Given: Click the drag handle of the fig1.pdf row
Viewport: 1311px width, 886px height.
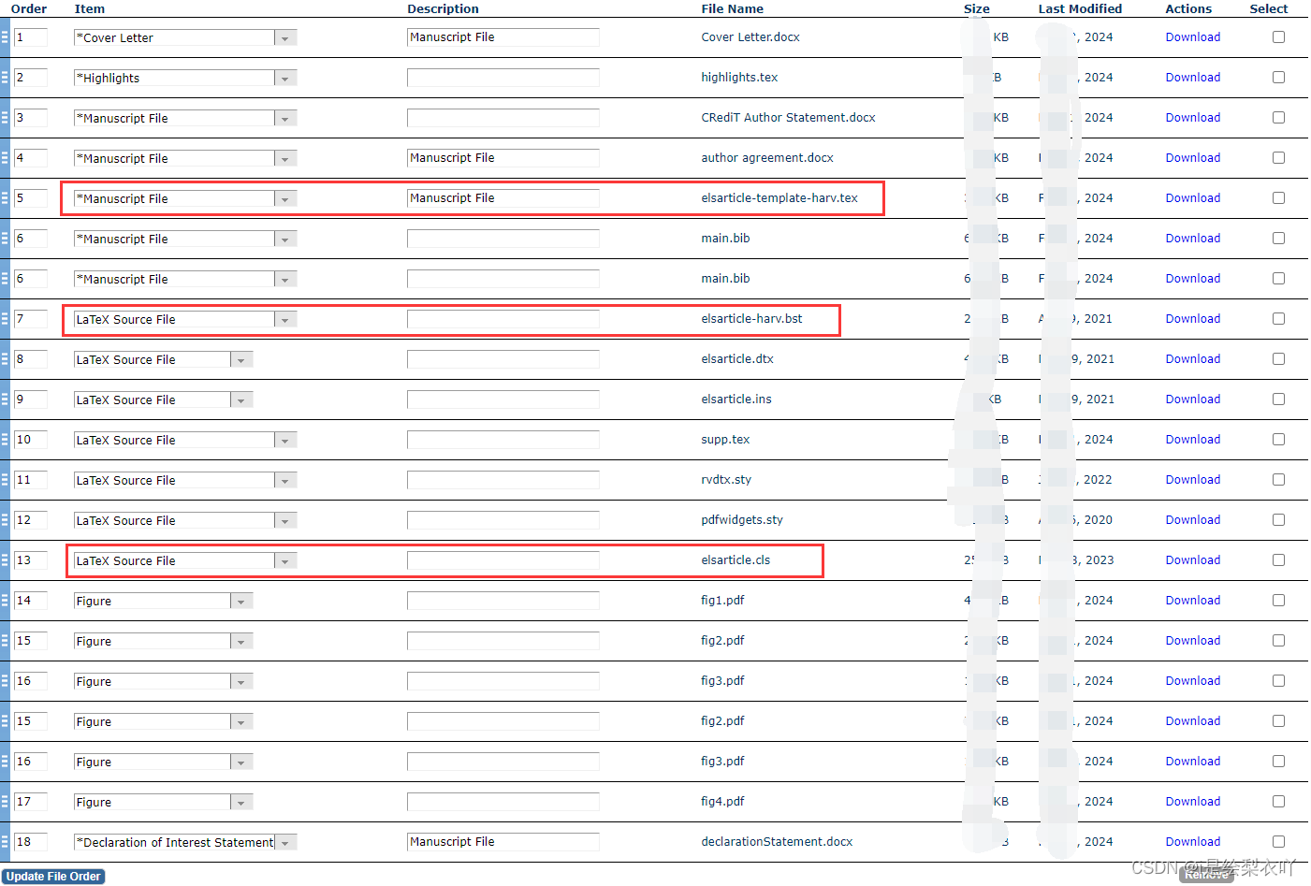Looking at the screenshot, I should pos(5,601).
